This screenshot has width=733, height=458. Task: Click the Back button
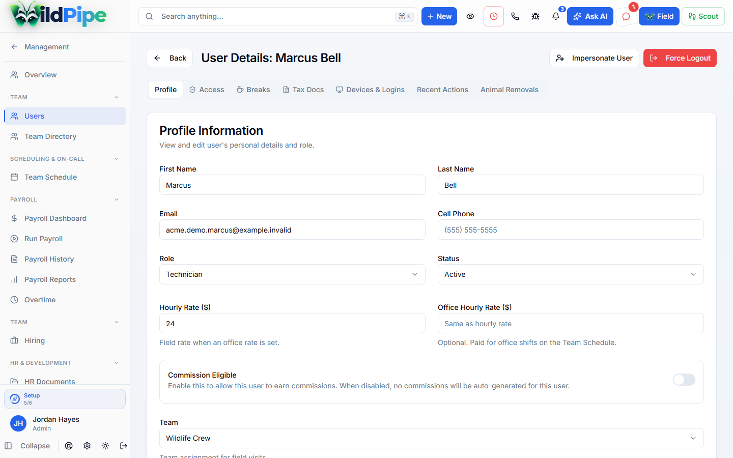(x=170, y=58)
